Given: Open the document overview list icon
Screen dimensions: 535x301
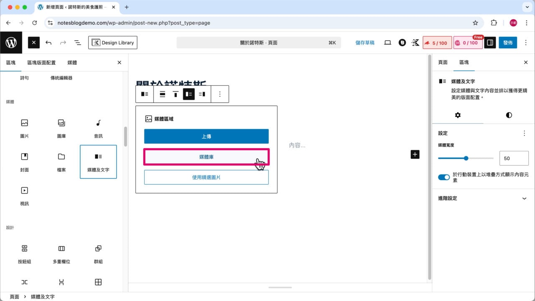Looking at the screenshot, I should click(x=77, y=43).
